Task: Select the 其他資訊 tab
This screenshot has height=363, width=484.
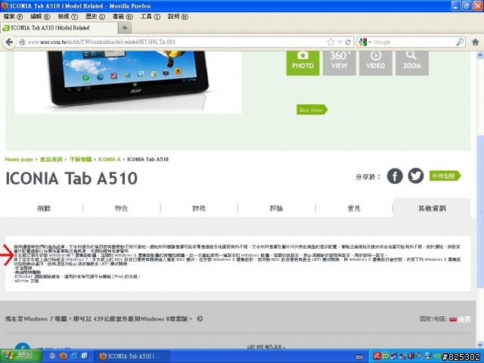Action: 432,209
